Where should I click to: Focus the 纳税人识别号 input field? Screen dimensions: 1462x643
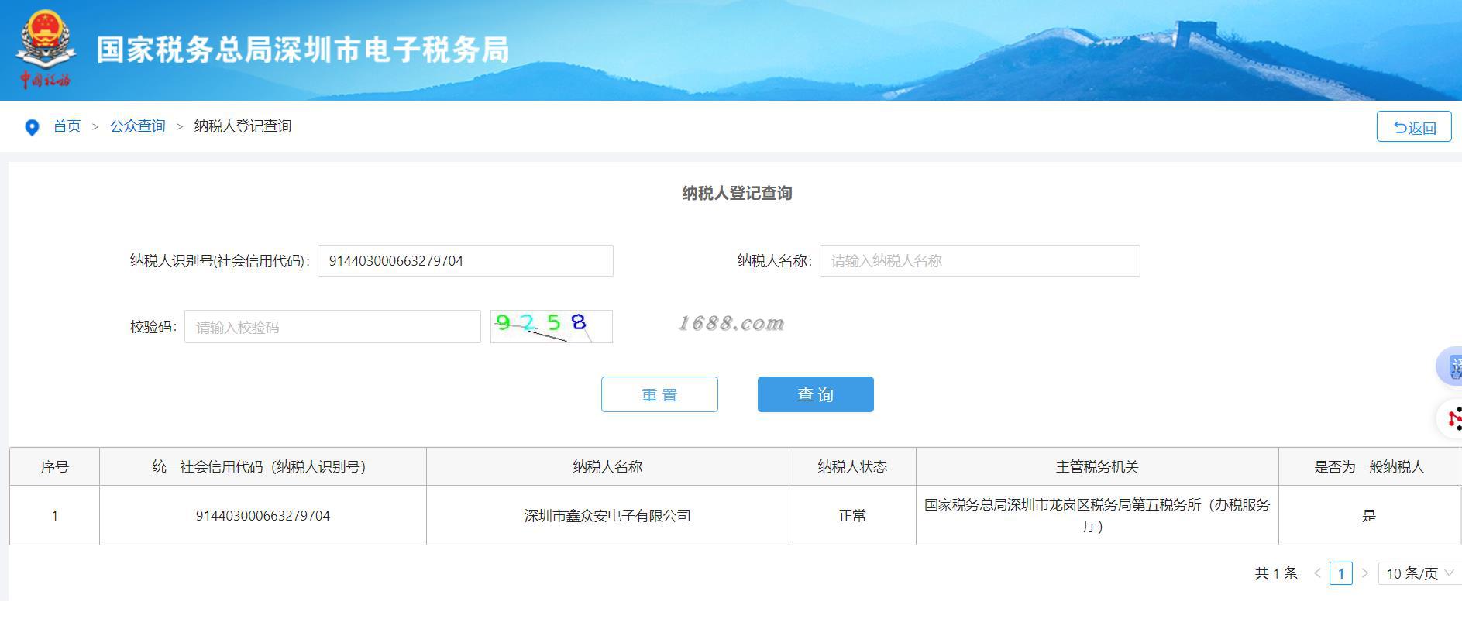(x=465, y=261)
